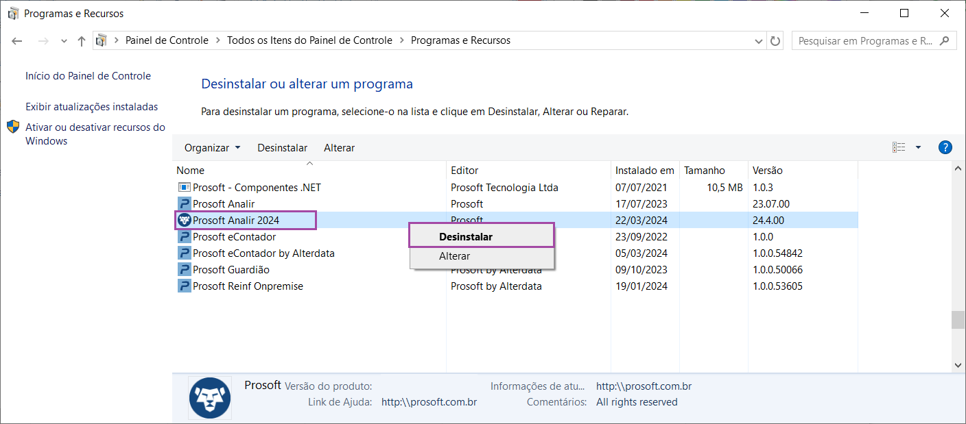Screen dimensions: 966x424
Task: Expand the address bar history dropdown
Action: 758,41
